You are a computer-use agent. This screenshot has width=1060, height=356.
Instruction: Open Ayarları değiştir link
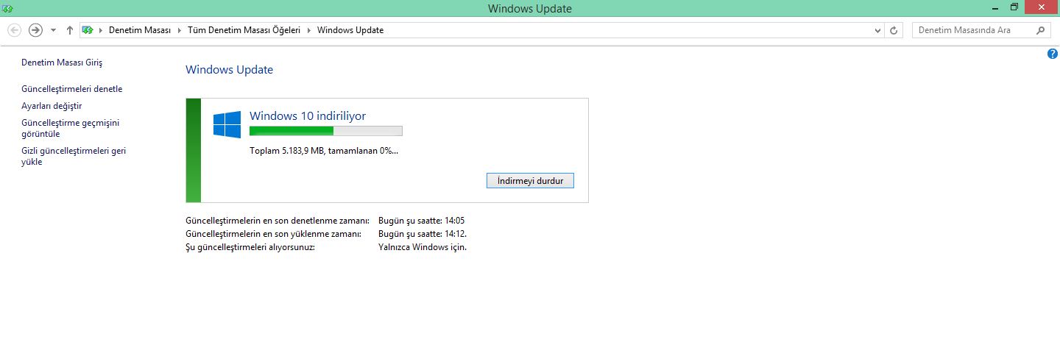coord(52,106)
